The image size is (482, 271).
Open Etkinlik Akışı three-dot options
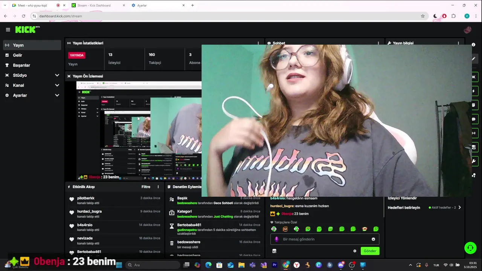click(x=158, y=187)
